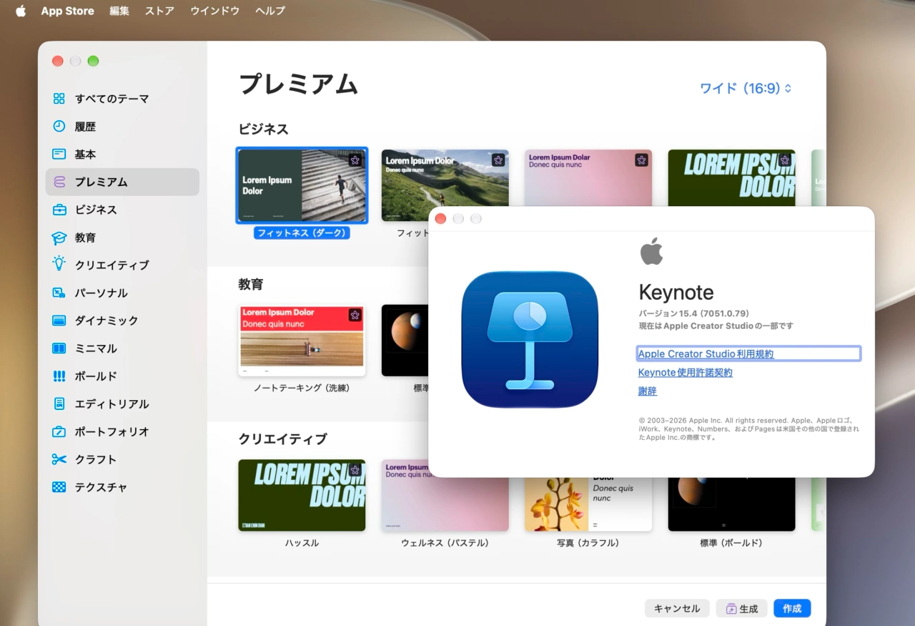Open the 謝辞 link

[x=647, y=391]
